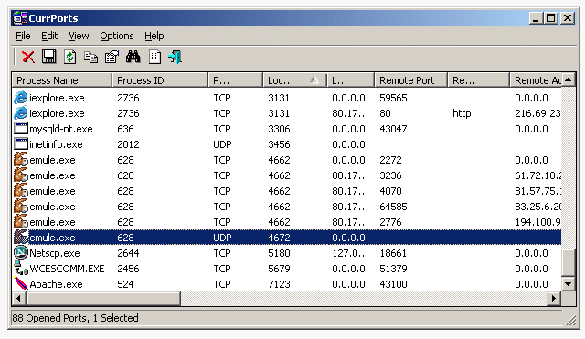Viewport: 585px width, 339px height.
Task: Click the Apache.exe feather icon
Action: [x=21, y=283]
